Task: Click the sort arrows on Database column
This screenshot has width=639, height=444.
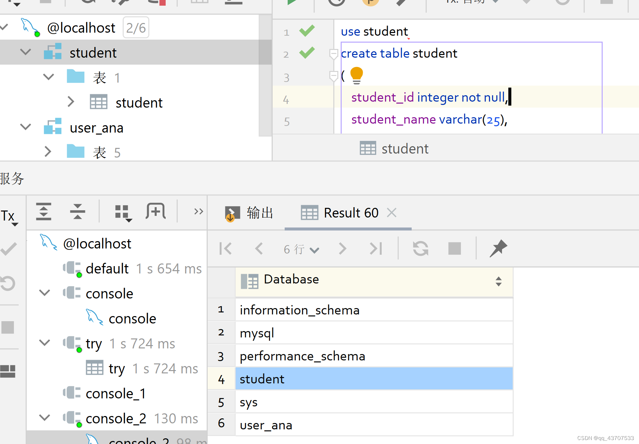Action: pyautogui.click(x=499, y=281)
